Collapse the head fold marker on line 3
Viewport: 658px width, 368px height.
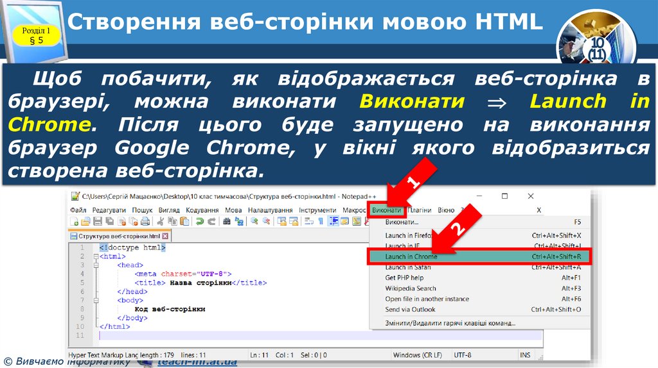click(x=96, y=265)
